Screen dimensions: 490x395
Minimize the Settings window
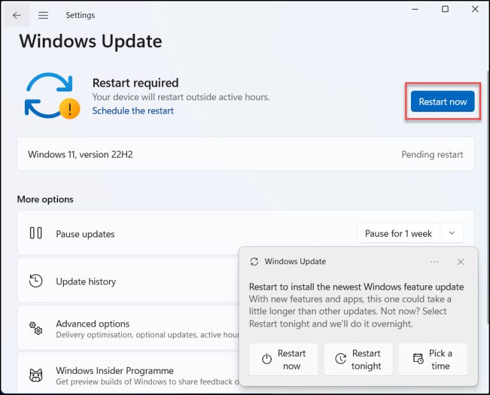415,9
